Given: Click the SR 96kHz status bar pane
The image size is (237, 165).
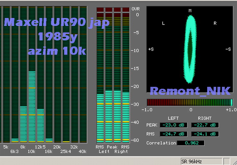Looking at the screenshot, I should [200, 161].
